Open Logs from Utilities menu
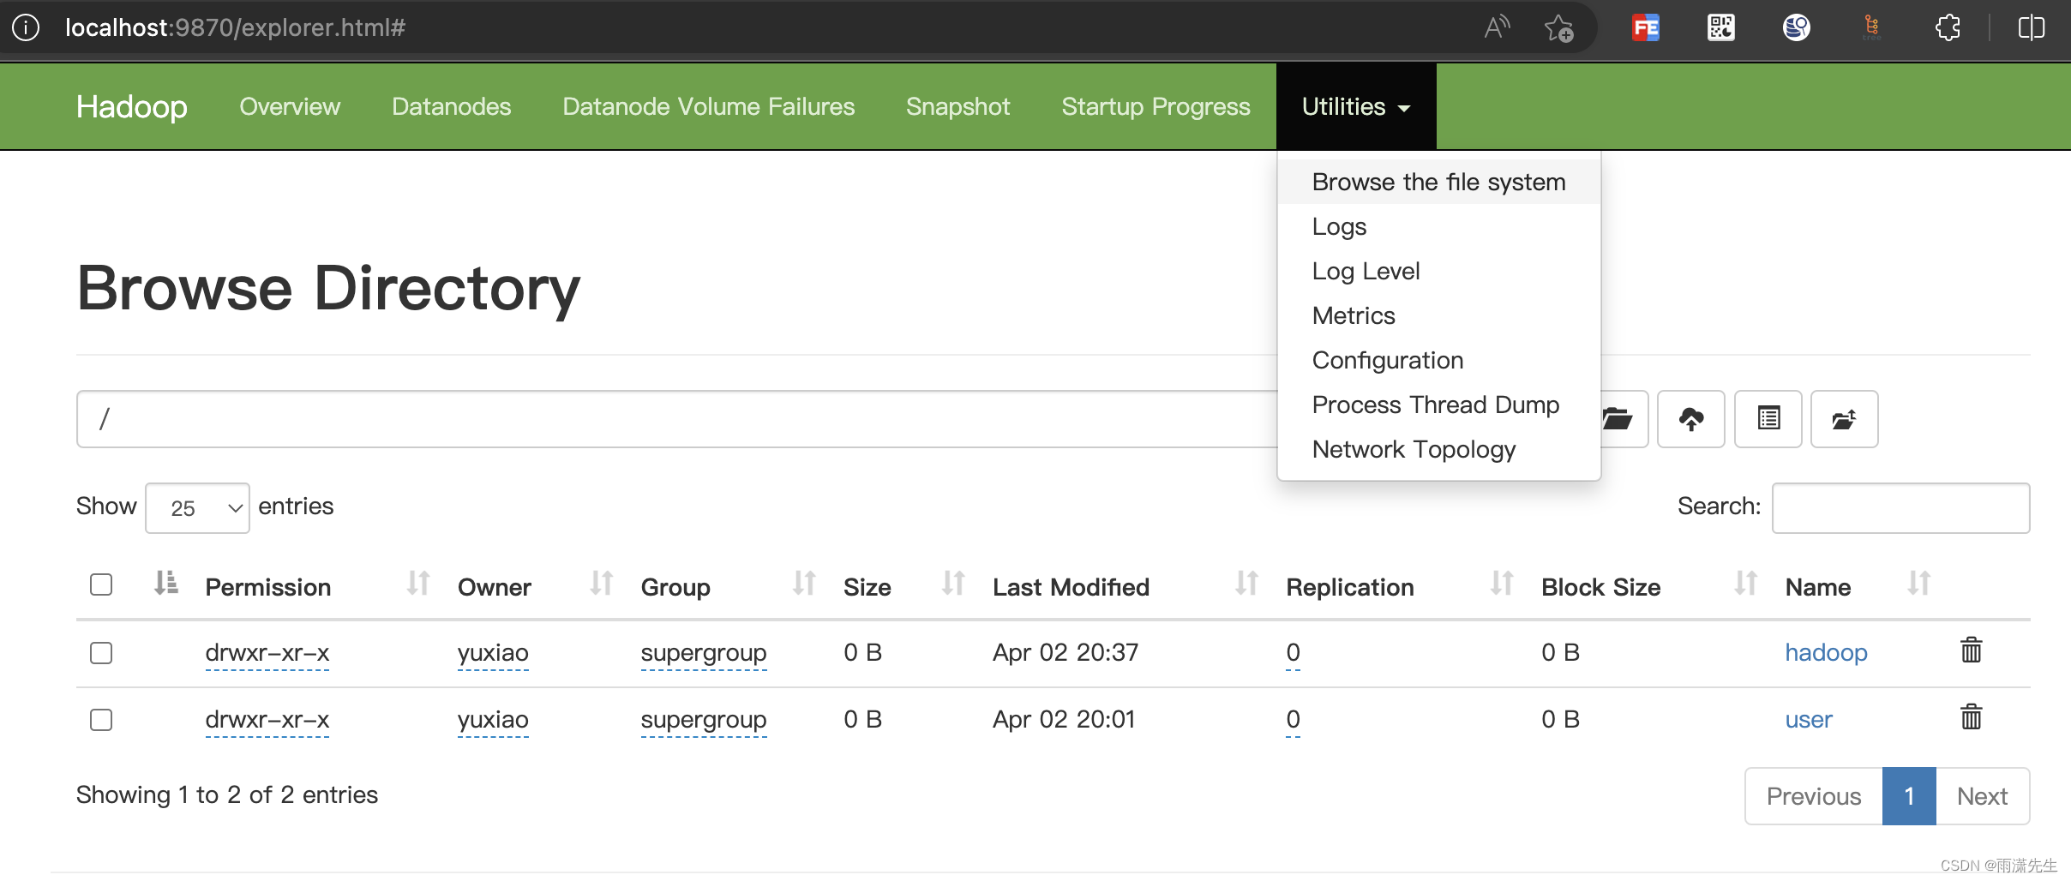 pyautogui.click(x=1438, y=226)
